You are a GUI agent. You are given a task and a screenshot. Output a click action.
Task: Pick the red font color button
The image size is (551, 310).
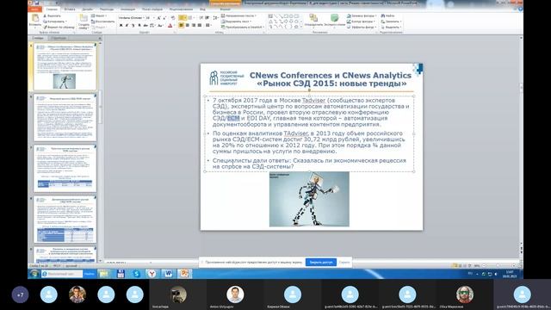[x=170, y=25]
